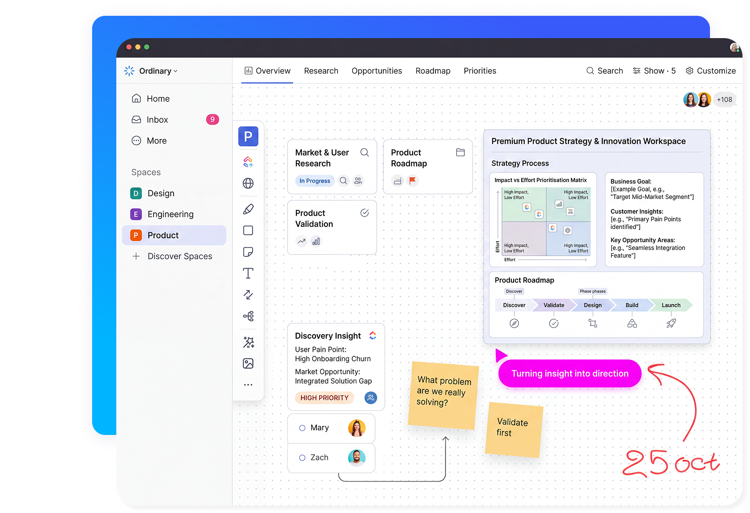Click the globe website embed tool
Viewport: 750px width, 513px height.
tap(248, 183)
